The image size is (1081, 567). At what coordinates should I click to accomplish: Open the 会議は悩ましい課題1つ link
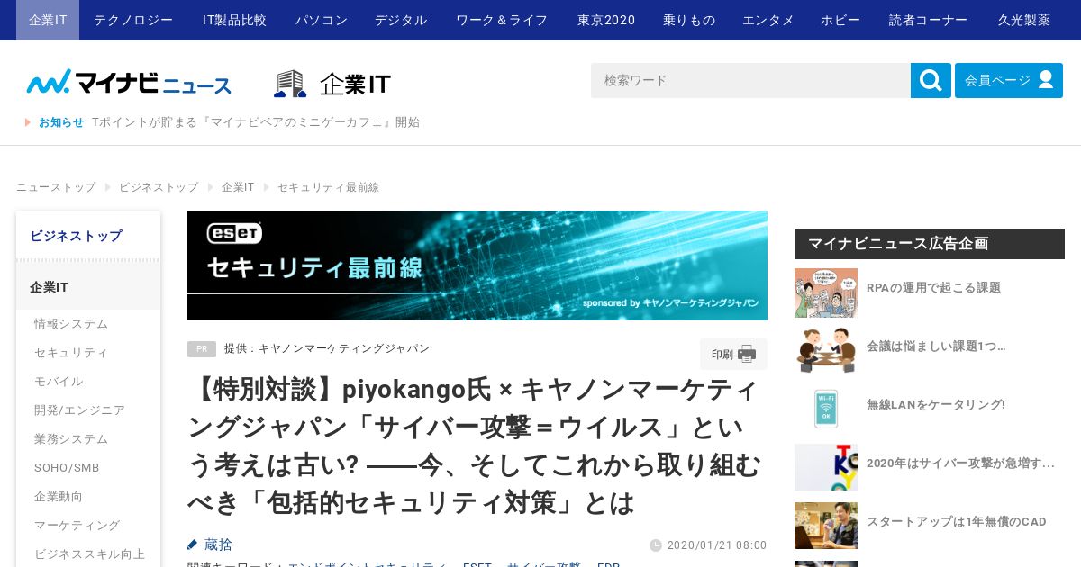coord(936,346)
